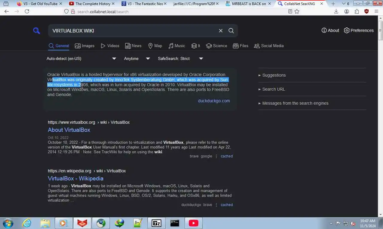Switch to the Images category tab
Viewport: 383px width, 229px height.
coord(85,46)
